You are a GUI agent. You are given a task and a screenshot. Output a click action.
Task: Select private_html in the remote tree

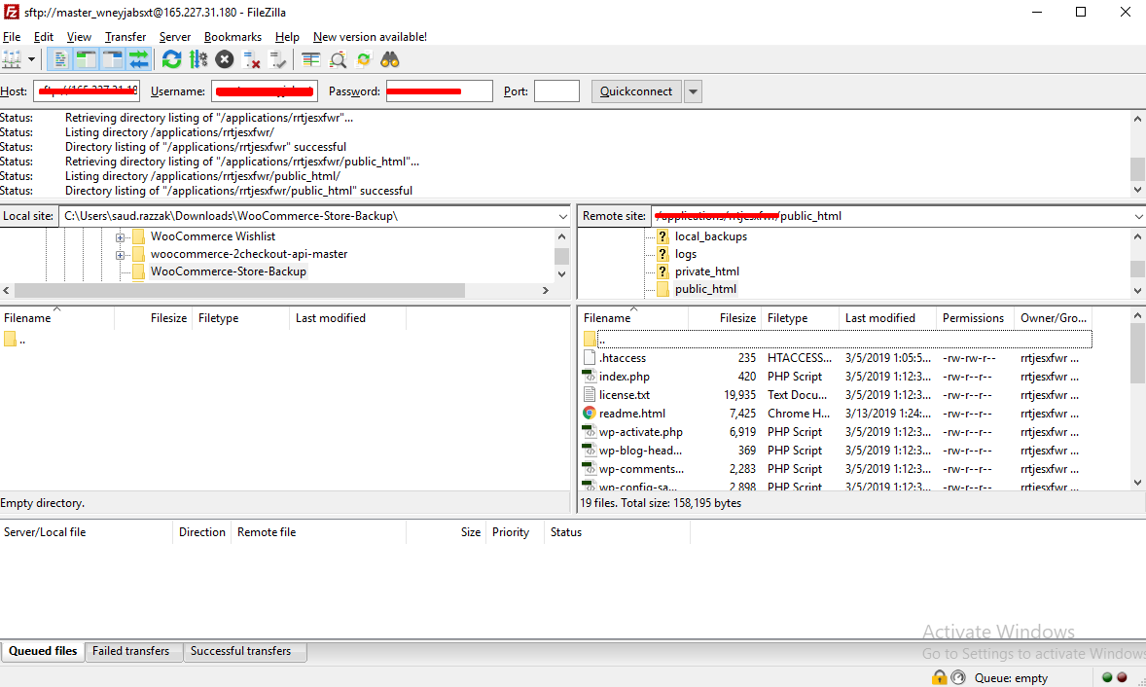coord(706,271)
